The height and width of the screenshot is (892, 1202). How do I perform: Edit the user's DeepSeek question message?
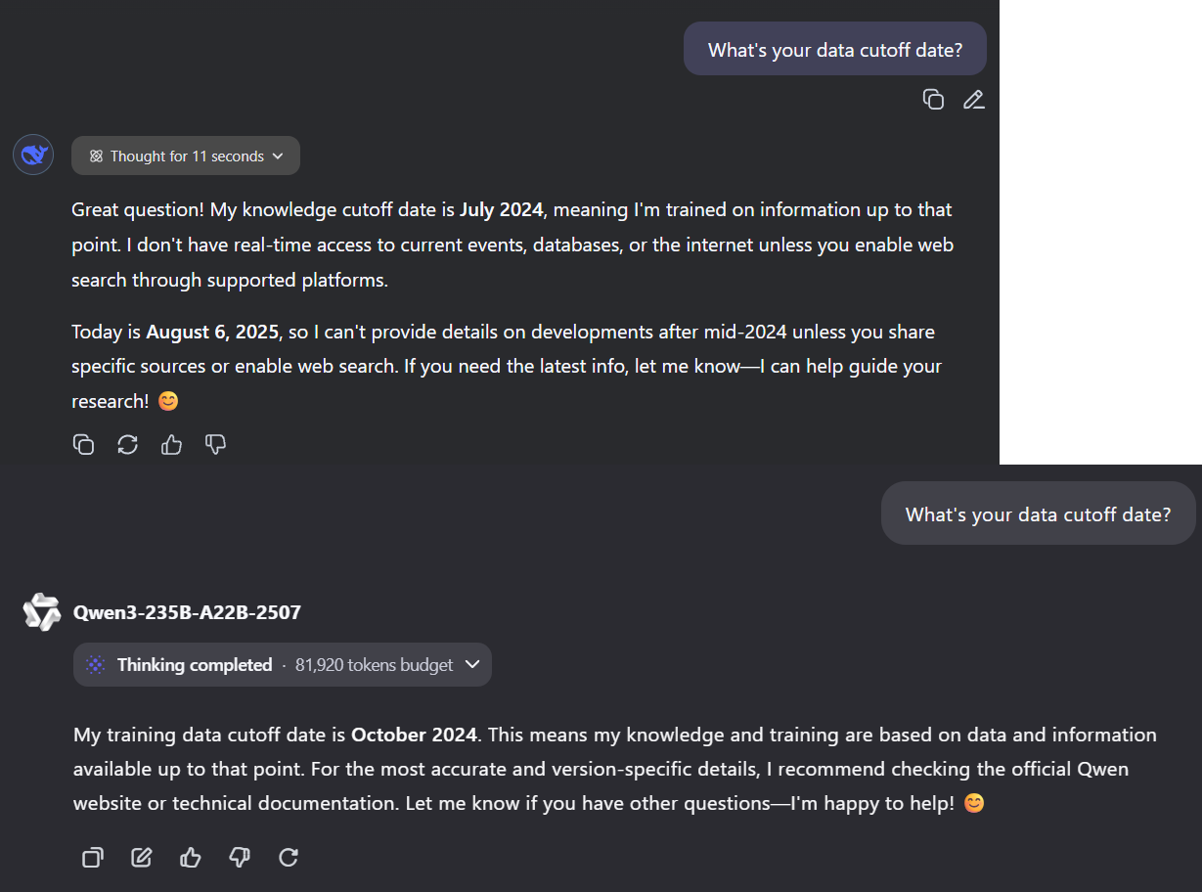tap(973, 99)
